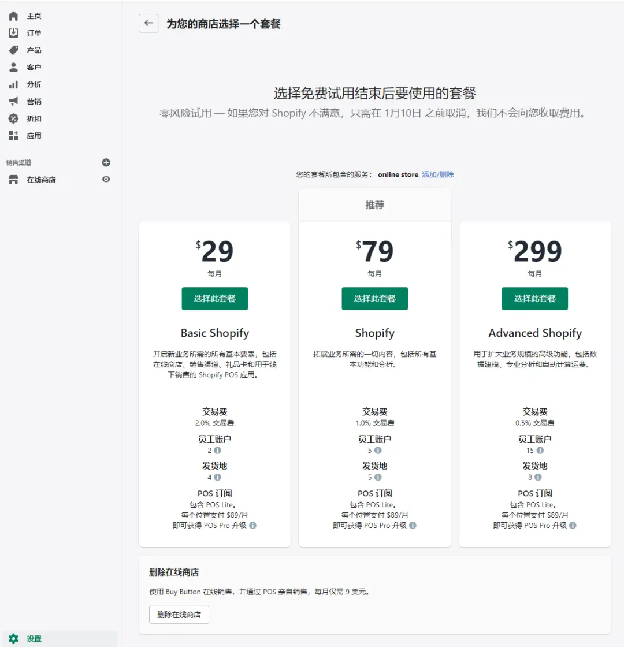Add a sales channel with plus icon
624x647 pixels.
pyautogui.click(x=106, y=162)
